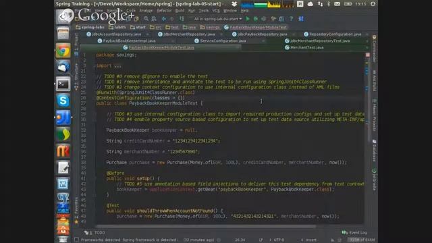Launch Google Chrome from the Ubuntu dock
Viewport: 432px width, 243px height.
coord(63,51)
